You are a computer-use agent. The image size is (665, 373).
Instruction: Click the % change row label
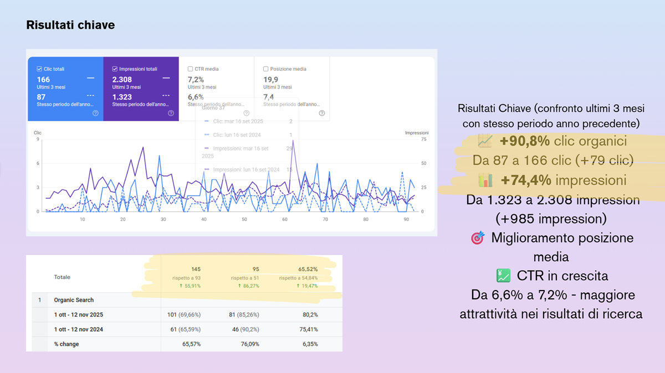coord(66,344)
